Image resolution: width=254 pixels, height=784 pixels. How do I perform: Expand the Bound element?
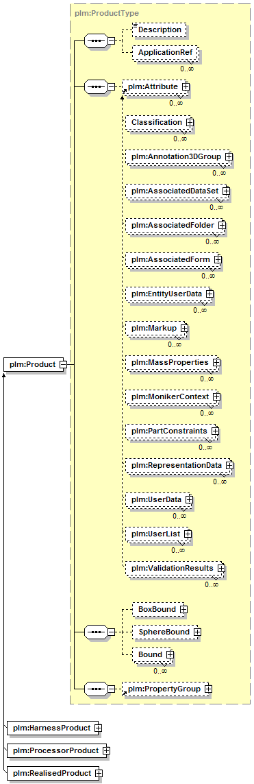pos(170,654)
